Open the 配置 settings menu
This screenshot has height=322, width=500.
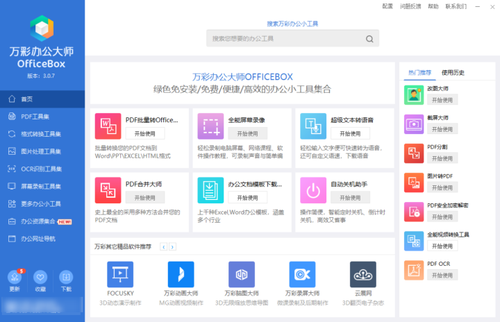click(x=387, y=6)
